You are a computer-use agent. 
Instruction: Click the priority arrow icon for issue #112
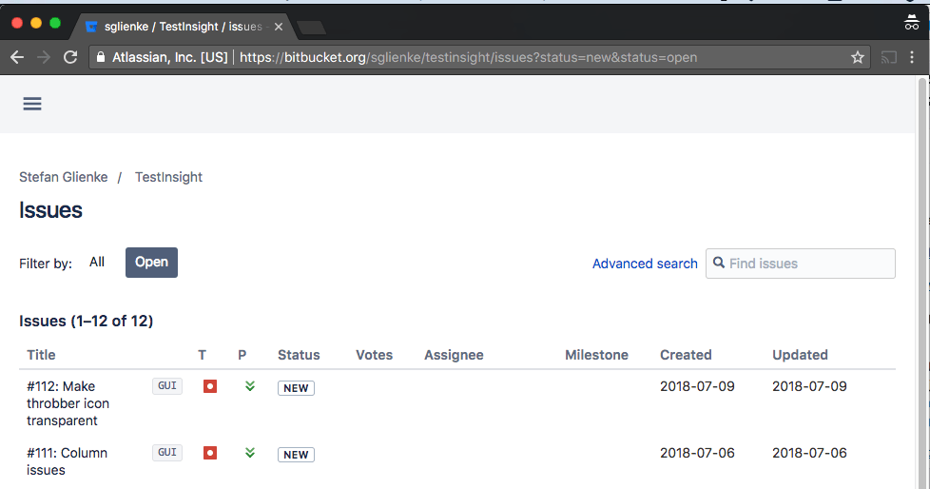pyautogui.click(x=249, y=386)
